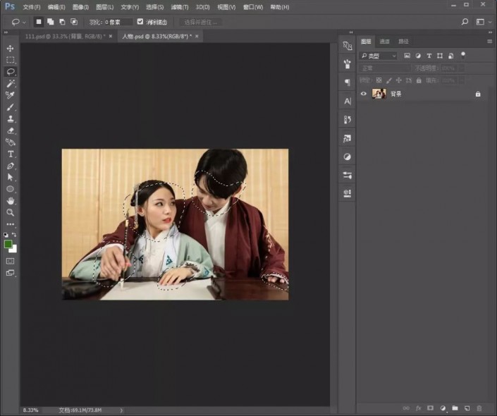The image size is (497, 416).
Task: Click the Select and Mask button
Action: tap(201, 22)
